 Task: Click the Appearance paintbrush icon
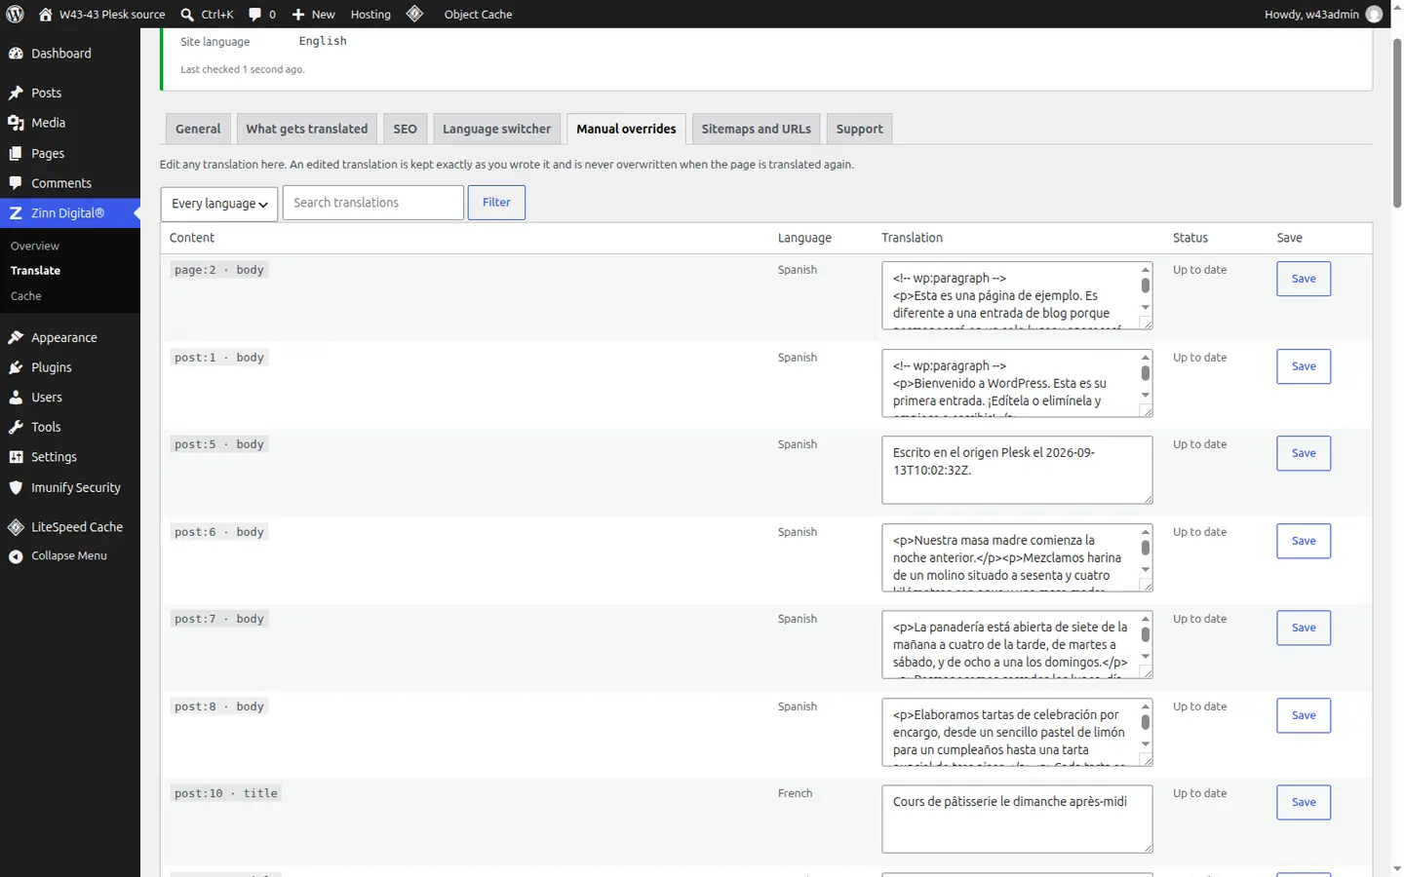coord(16,337)
